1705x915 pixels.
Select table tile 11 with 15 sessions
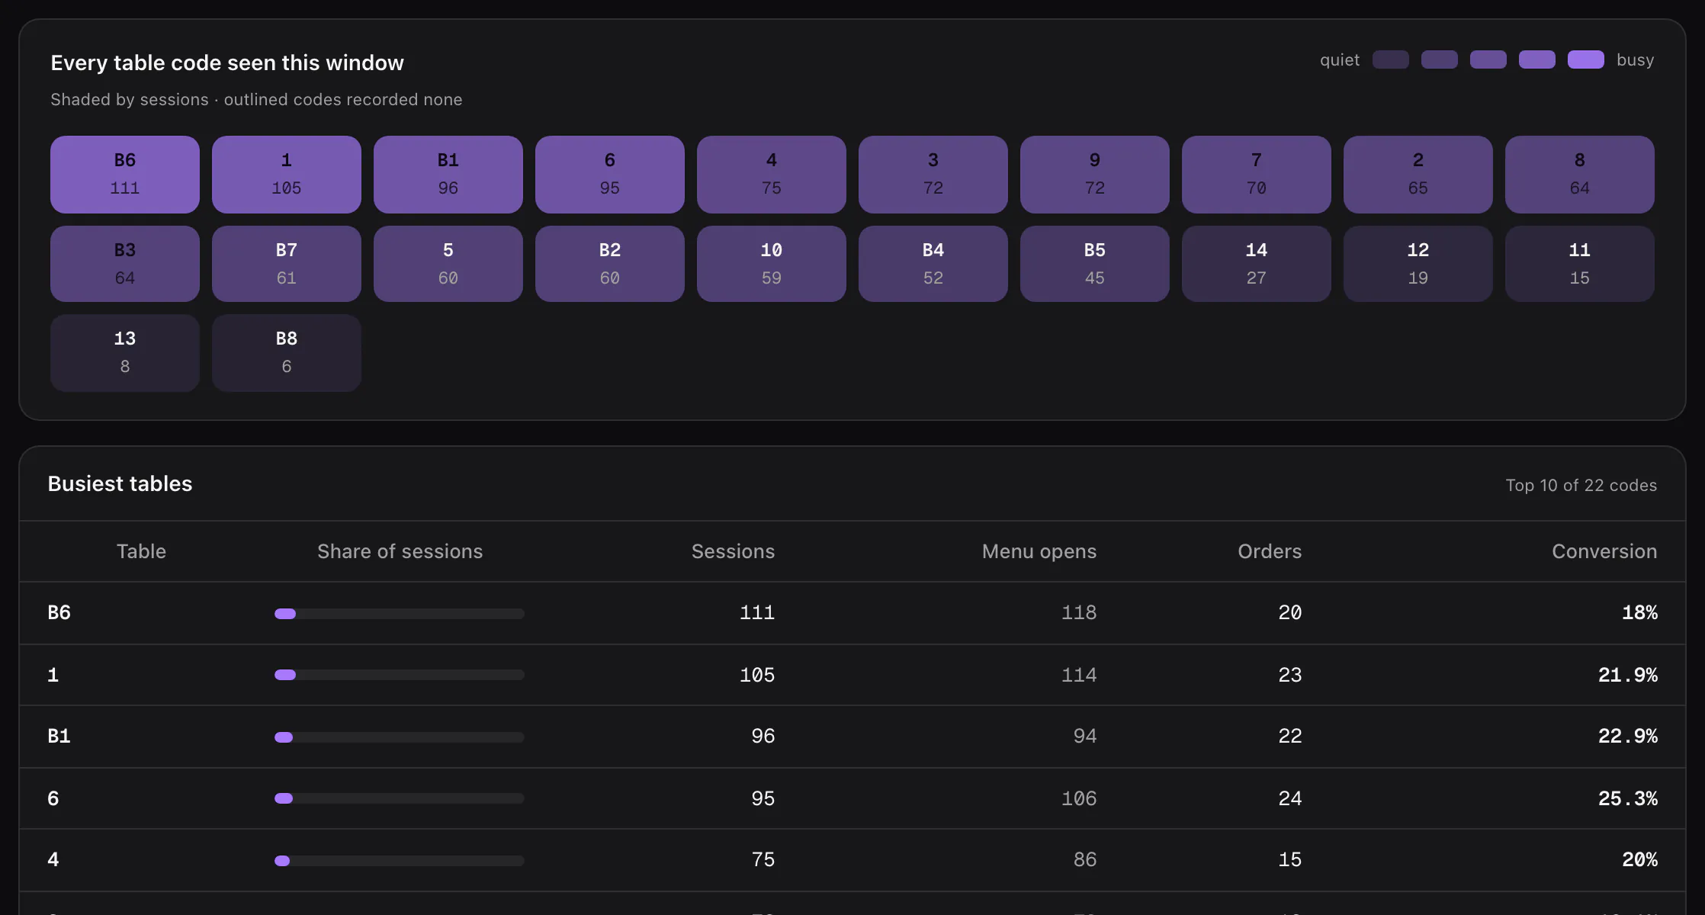[1580, 264]
